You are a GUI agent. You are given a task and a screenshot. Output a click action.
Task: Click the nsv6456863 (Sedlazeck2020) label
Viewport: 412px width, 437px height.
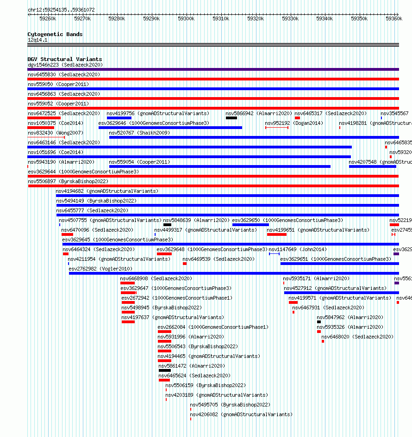pos(64,94)
